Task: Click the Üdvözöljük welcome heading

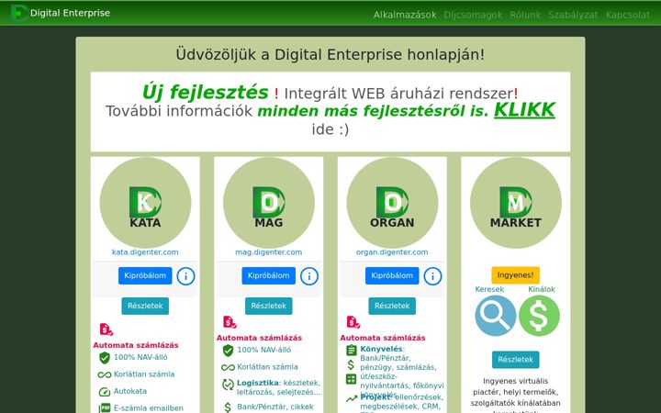Action: (330, 54)
